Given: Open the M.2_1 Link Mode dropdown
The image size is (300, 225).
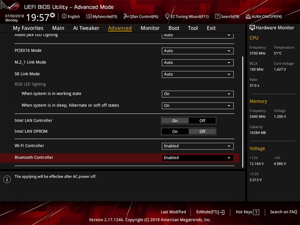Looking at the screenshot, I should click(x=197, y=62).
